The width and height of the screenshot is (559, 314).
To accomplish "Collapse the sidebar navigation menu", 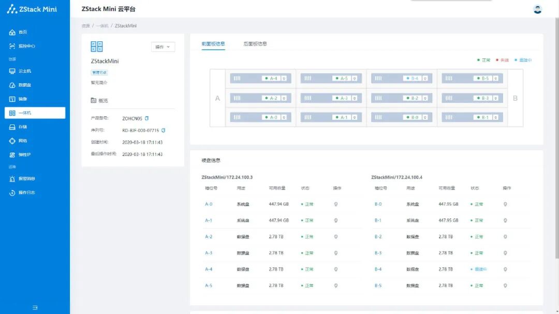I will (35, 308).
